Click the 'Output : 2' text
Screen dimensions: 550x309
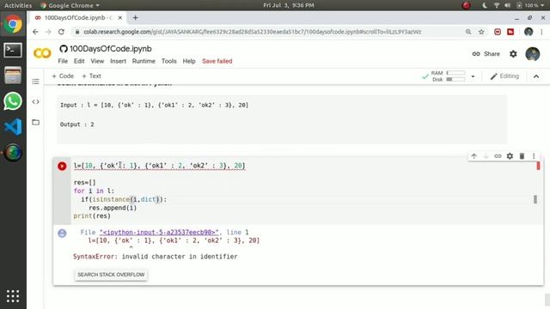pos(76,124)
